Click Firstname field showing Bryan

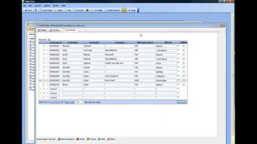(72, 85)
